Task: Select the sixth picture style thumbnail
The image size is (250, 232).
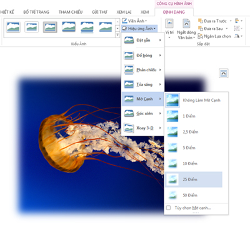Action: coord(106,27)
